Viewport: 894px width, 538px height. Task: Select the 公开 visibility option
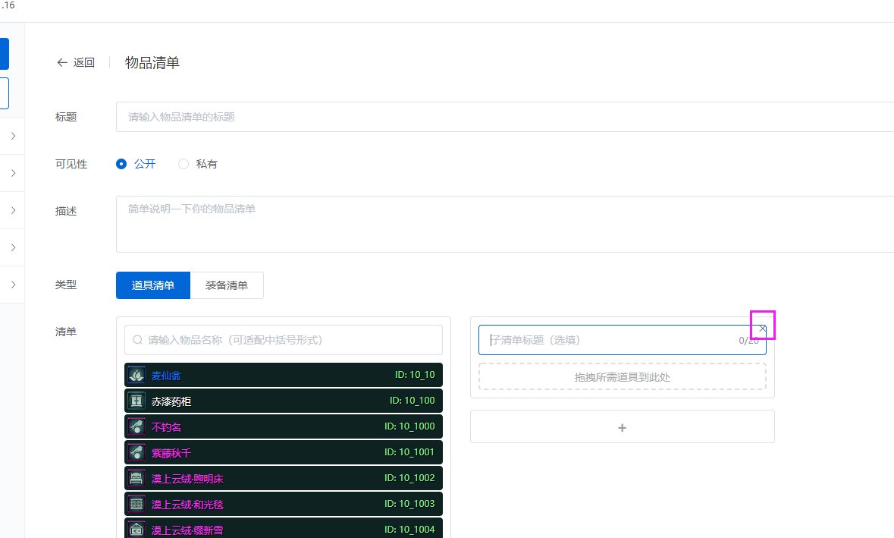121,163
